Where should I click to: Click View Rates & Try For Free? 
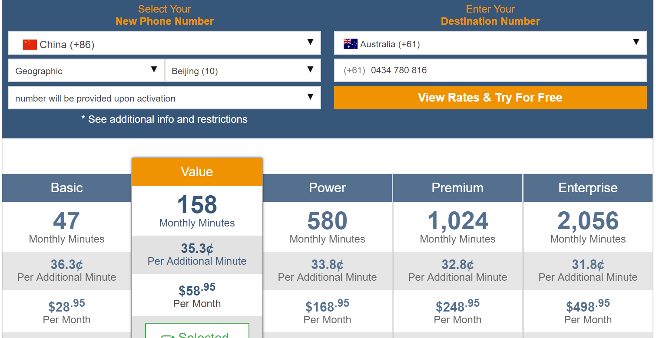point(490,98)
